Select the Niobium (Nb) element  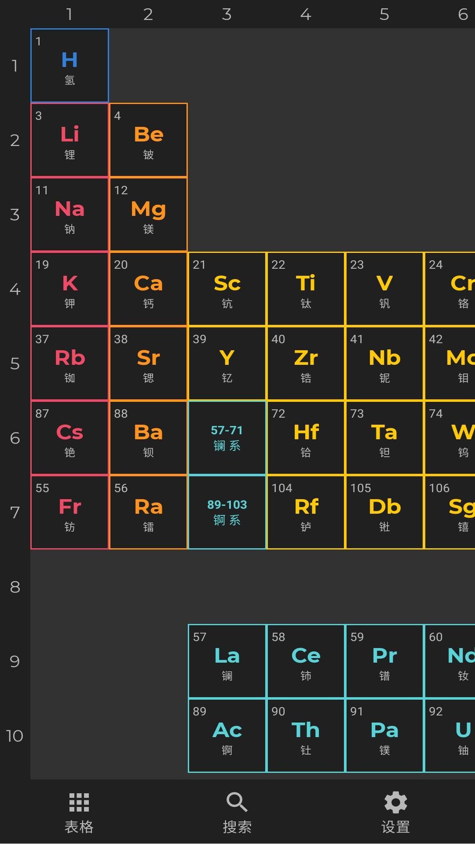[x=384, y=364]
